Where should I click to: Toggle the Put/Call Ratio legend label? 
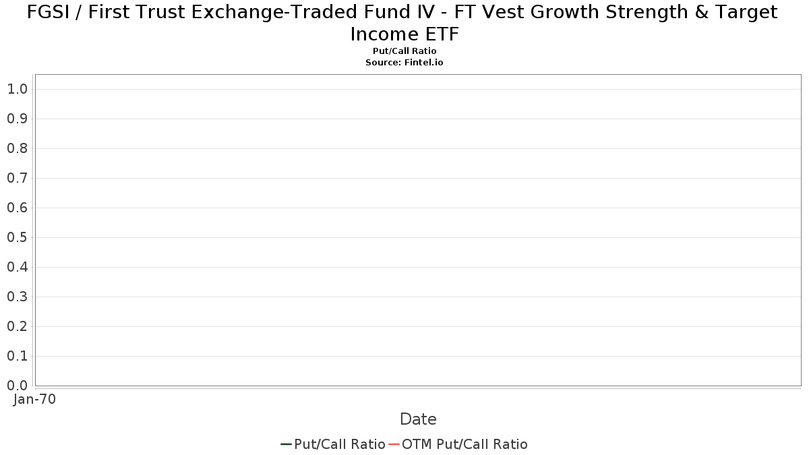[340, 444]
